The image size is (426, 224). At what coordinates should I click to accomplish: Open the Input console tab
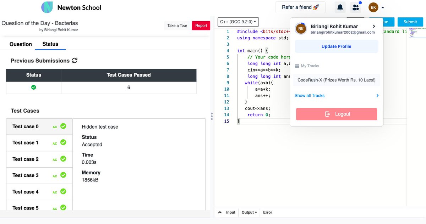pos(231,212)
